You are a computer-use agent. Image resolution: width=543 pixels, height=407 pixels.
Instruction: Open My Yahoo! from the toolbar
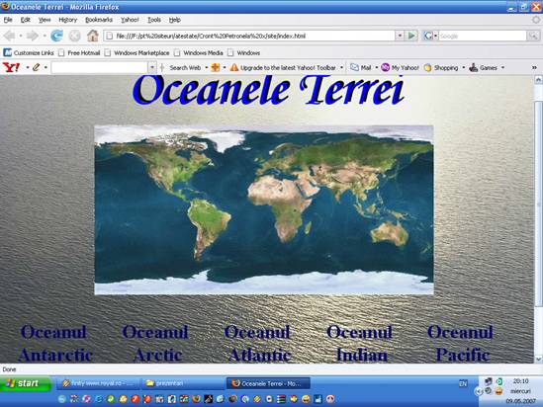pos(400,68)
